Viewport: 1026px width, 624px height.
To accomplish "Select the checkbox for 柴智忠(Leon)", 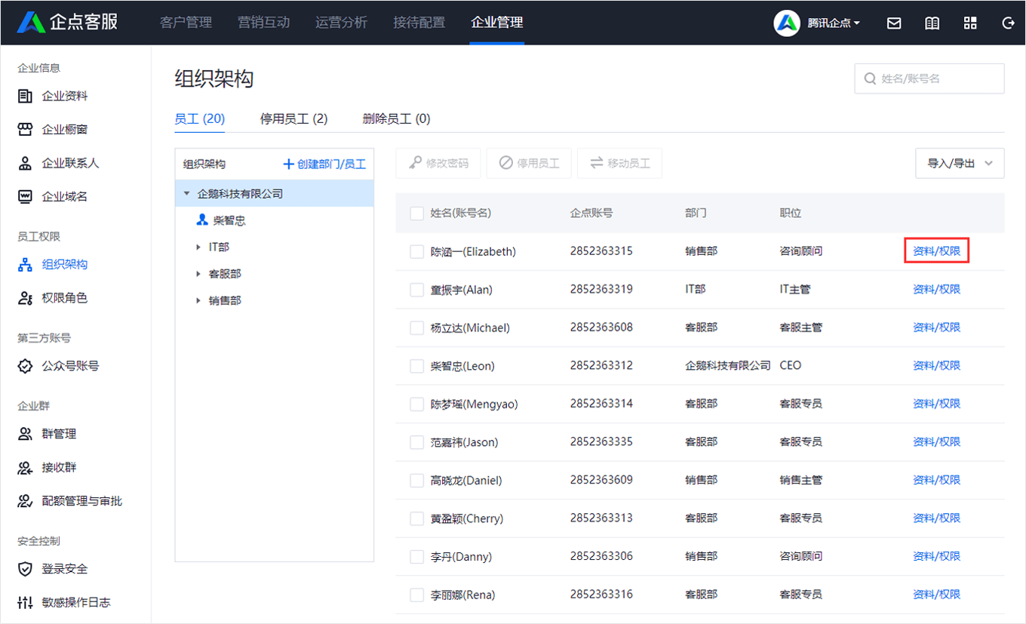I will coord(416,366).
